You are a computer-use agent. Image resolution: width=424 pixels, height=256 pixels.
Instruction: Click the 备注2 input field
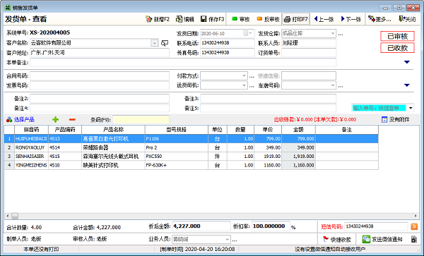(x=100, y=99)
